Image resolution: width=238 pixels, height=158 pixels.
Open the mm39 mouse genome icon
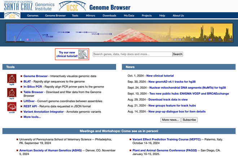(x=12, y=107)
